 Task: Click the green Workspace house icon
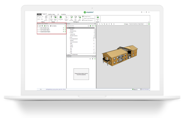tap(61, 17)
